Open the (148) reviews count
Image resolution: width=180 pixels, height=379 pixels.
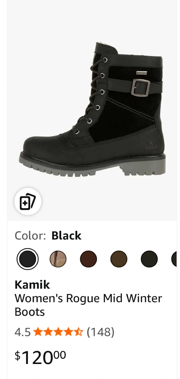click(x=101, y=332)
